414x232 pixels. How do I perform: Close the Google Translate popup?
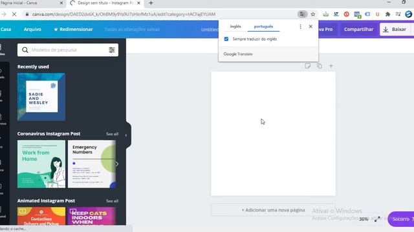pyautogui.click(x=310, y=26)
